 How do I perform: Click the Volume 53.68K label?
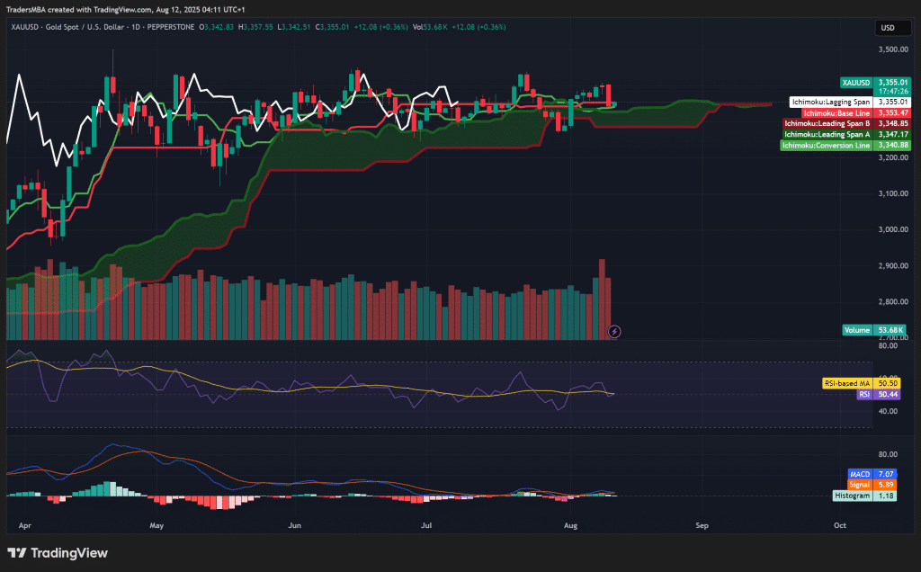coord(873,330)
